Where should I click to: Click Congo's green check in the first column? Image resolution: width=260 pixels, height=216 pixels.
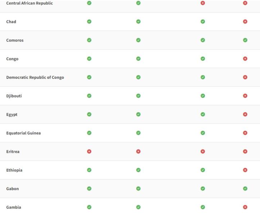pyautogui.click(x=89, y=59)
